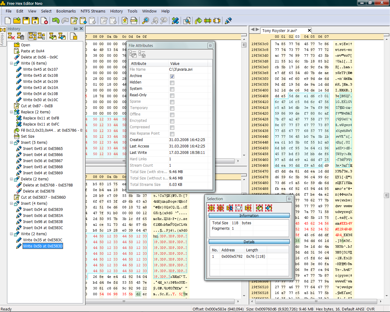Screen dimensions: 390x312
Task: Click the Redo grey arrow icon
Action: pyautogui.click(x=65, y=20)
